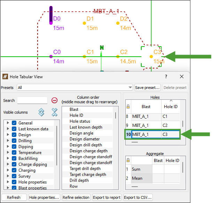Click the green N north indicator
Image resolution: width=220 pixels, height=203 pixels.
[102, 48]
